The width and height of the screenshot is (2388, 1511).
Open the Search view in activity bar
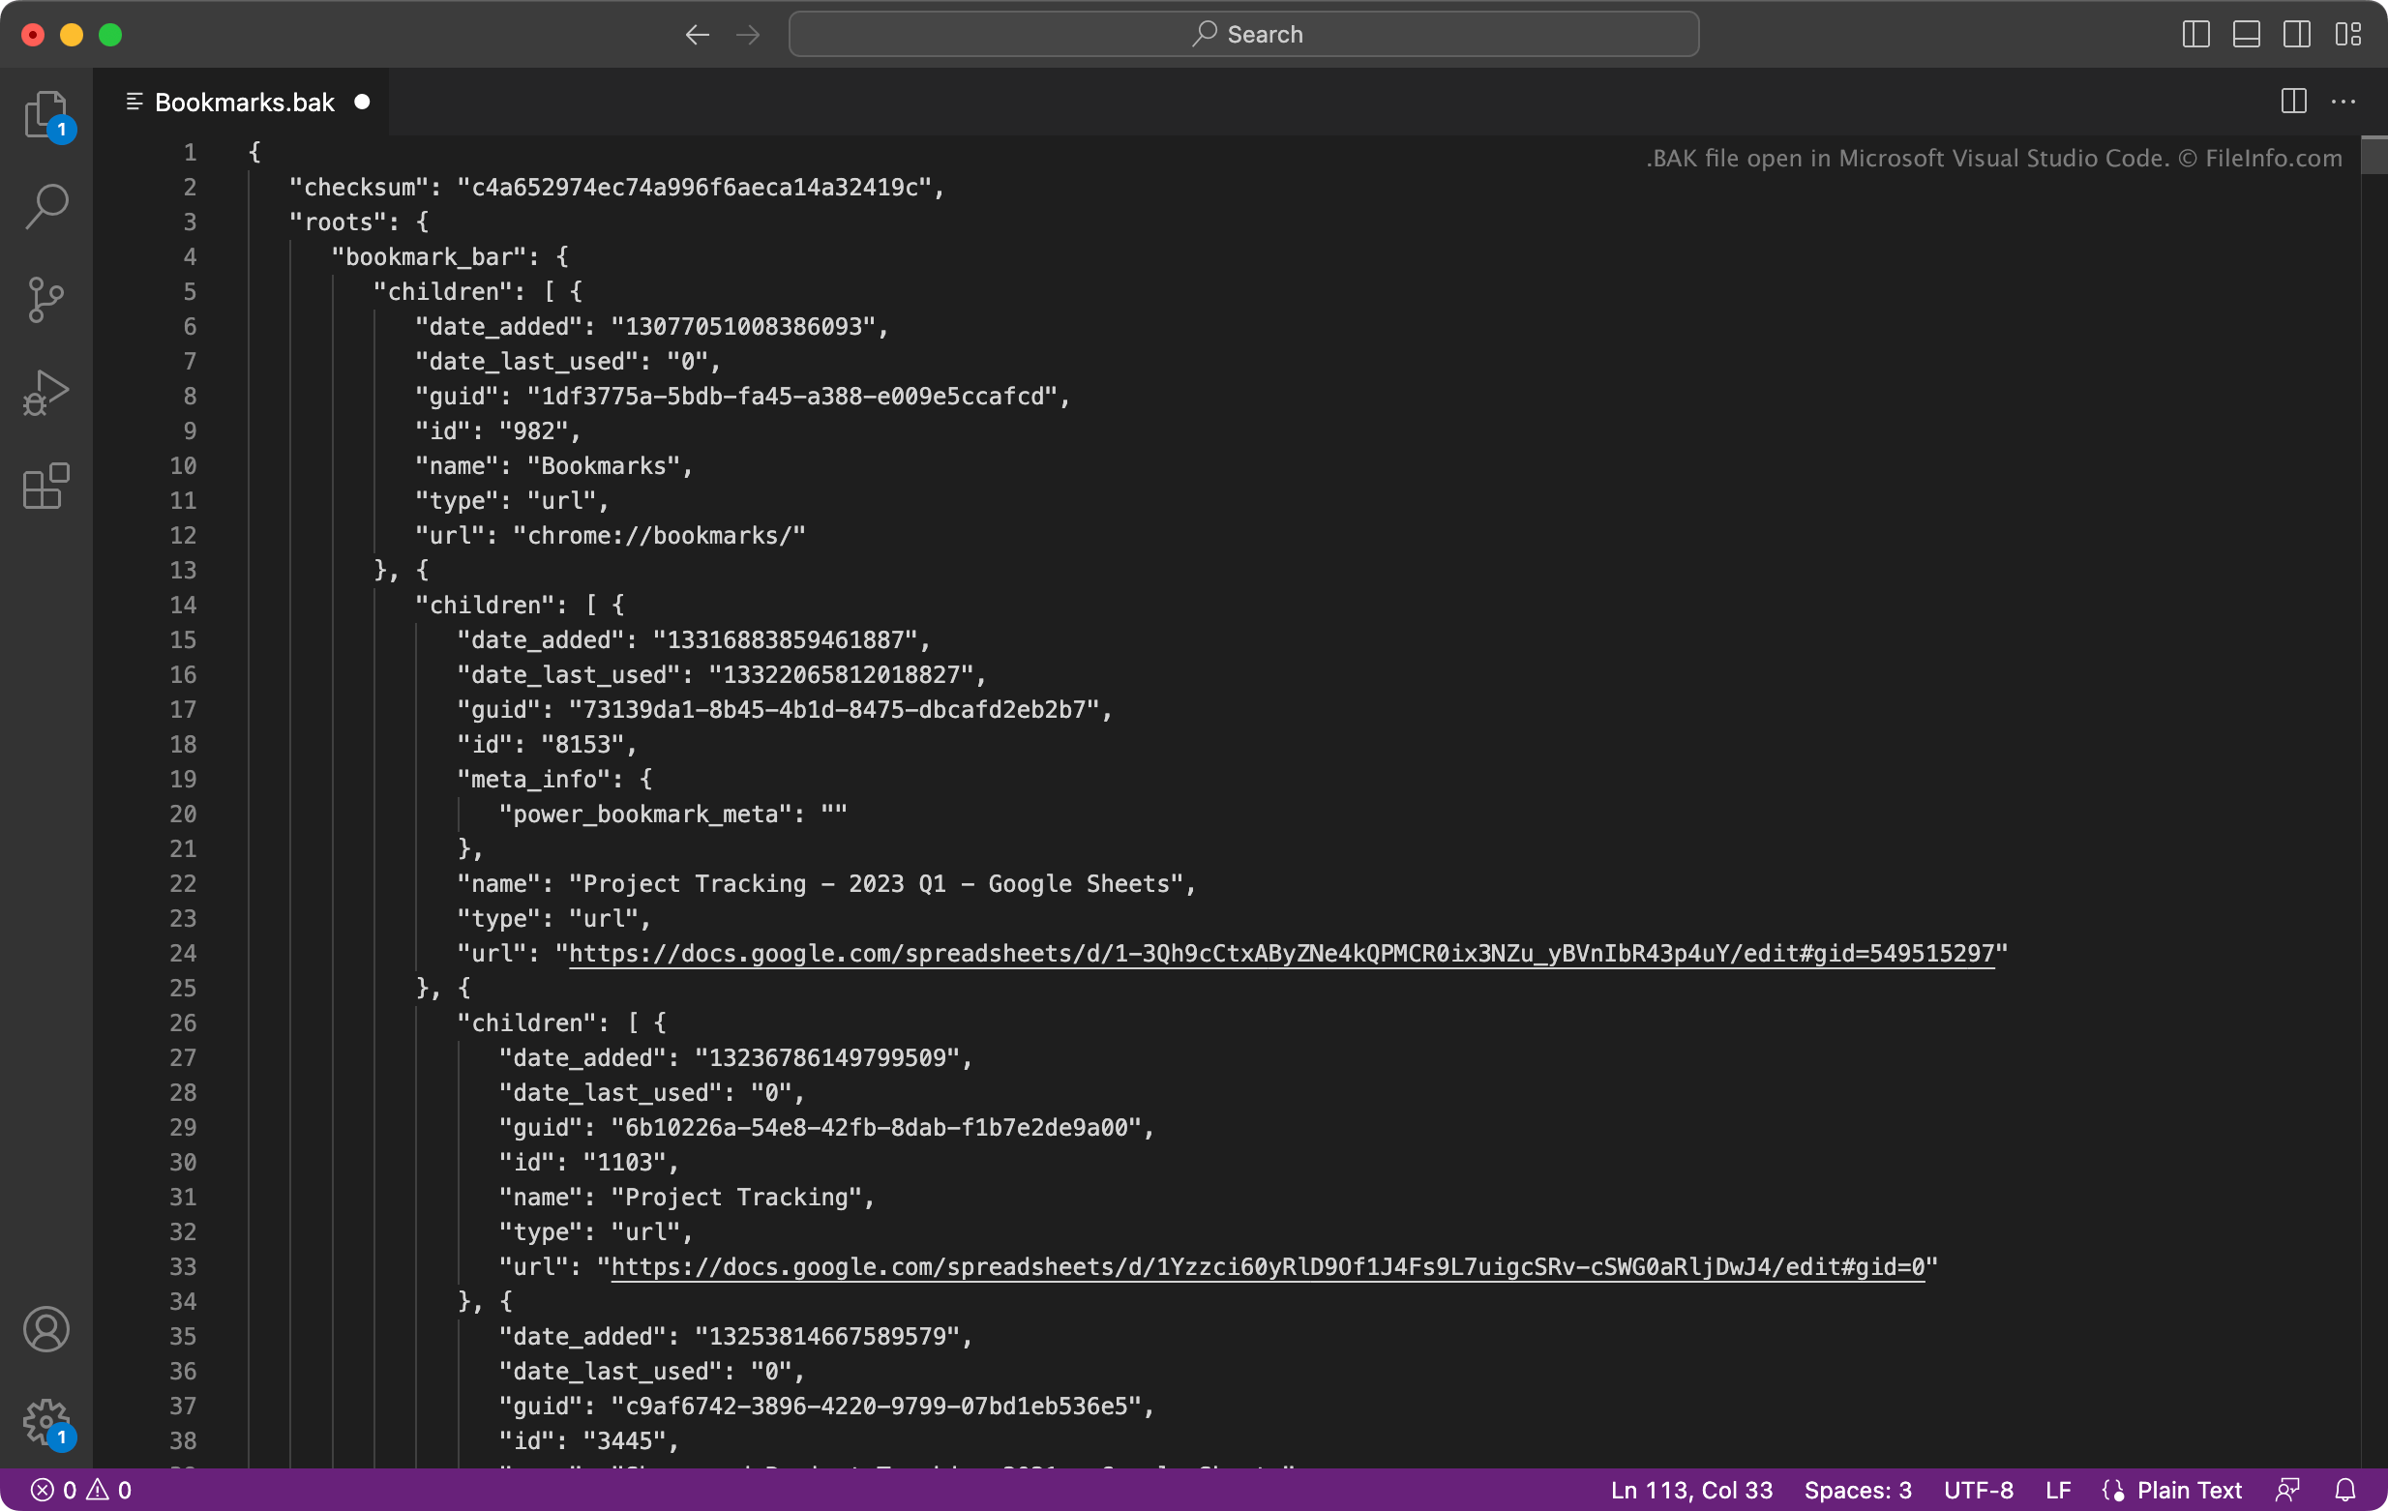pos(45,206)
